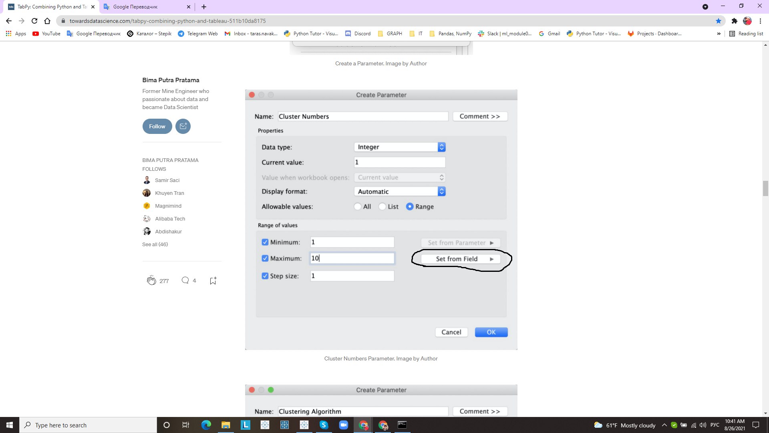Click the email subscribe icon beside Follow

pos(183,126)
